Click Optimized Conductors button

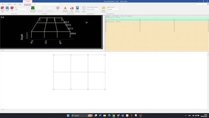tap(40, 9)
